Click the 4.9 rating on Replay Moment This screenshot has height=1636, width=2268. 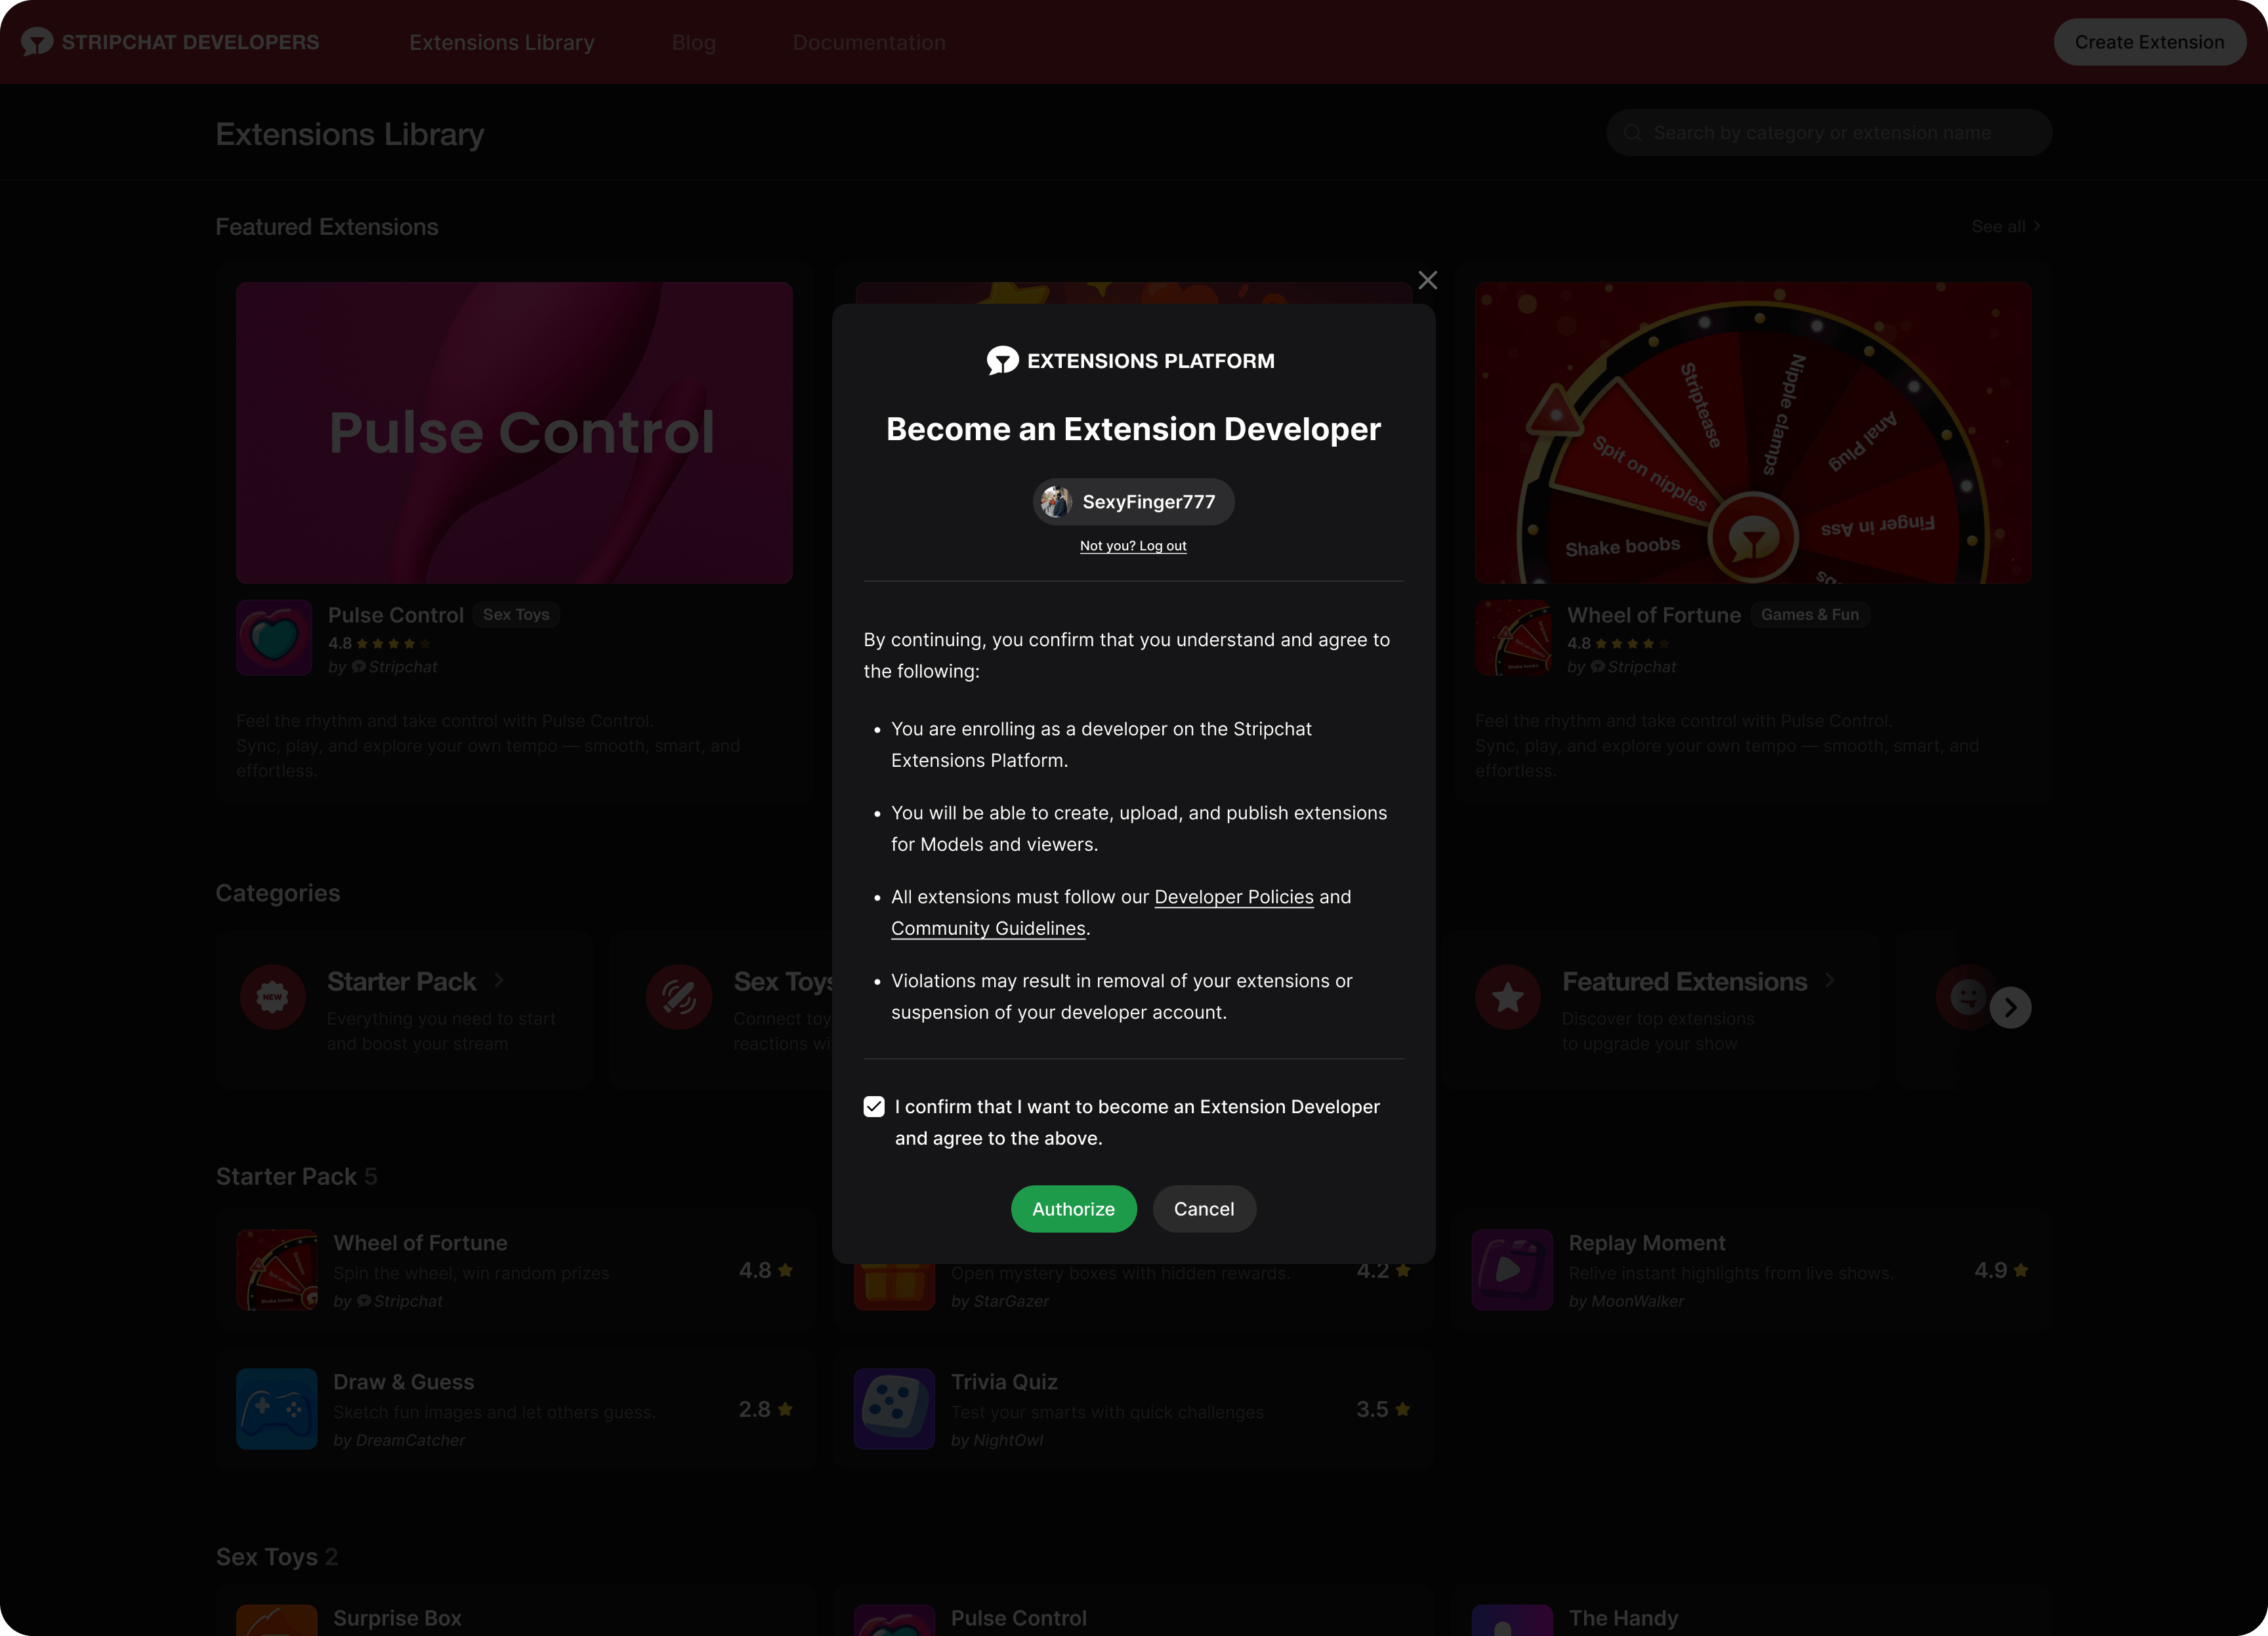pos(2001,1269)
